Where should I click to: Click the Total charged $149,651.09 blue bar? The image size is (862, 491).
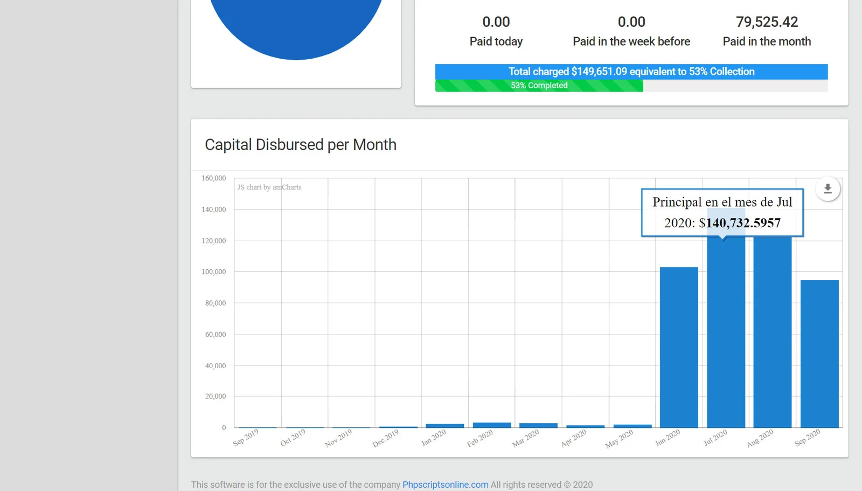pyautogui.click(x=631, y=72)
